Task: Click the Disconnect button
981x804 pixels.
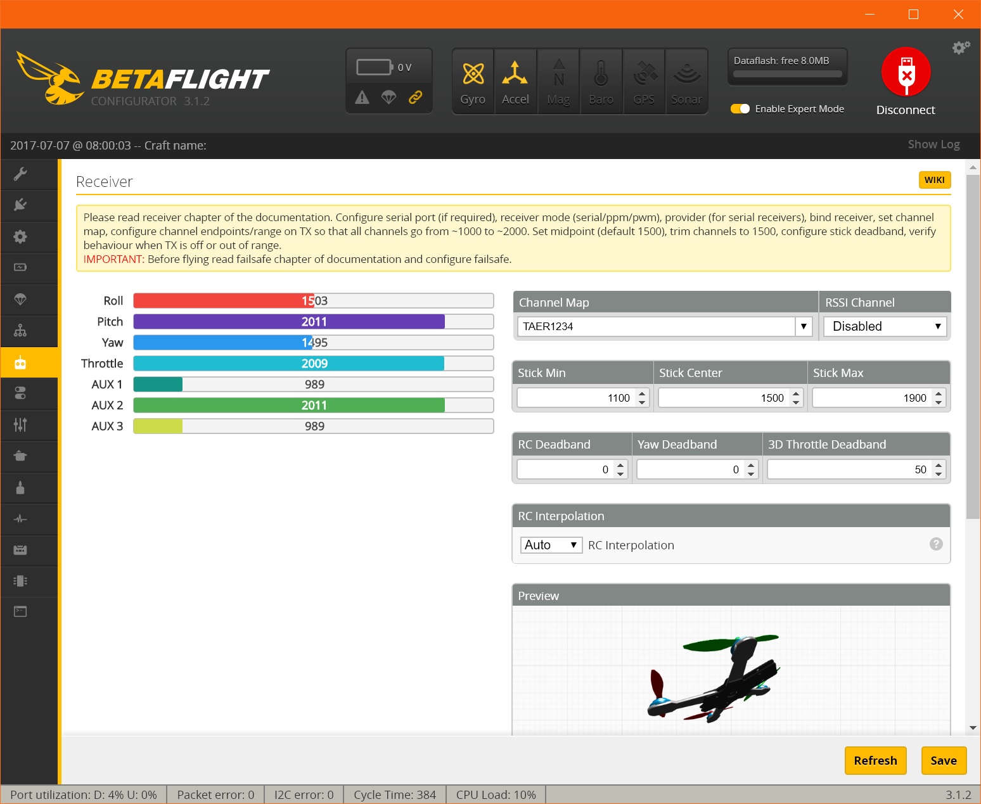Action: tap(906, 81)
